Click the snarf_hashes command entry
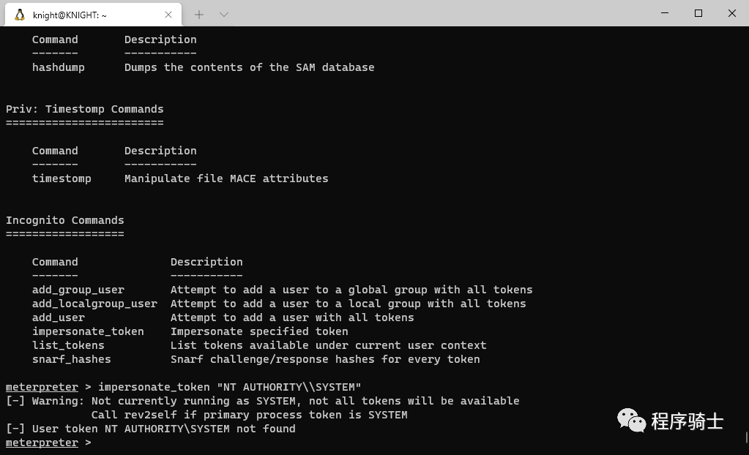Screen dimensions: 749x455 point(72,359)
